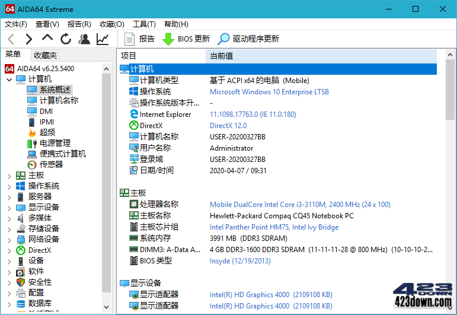Click the 驱动程序更新 magnifier icon
Image resolution: width=457 pixels, height=315 pixels.
(x=223, y=39)
